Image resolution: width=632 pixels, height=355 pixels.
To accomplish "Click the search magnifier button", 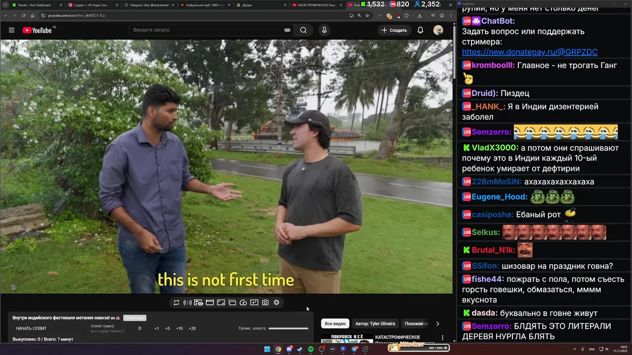I will click(x=303, y=30).
